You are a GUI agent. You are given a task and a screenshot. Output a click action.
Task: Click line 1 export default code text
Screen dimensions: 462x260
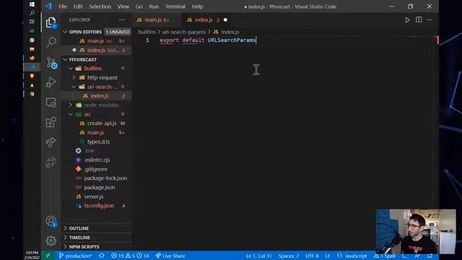click(x=207, y=40)
